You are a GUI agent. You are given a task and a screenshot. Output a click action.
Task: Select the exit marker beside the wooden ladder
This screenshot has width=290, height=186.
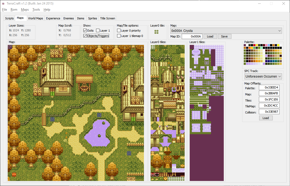point(52,119)
